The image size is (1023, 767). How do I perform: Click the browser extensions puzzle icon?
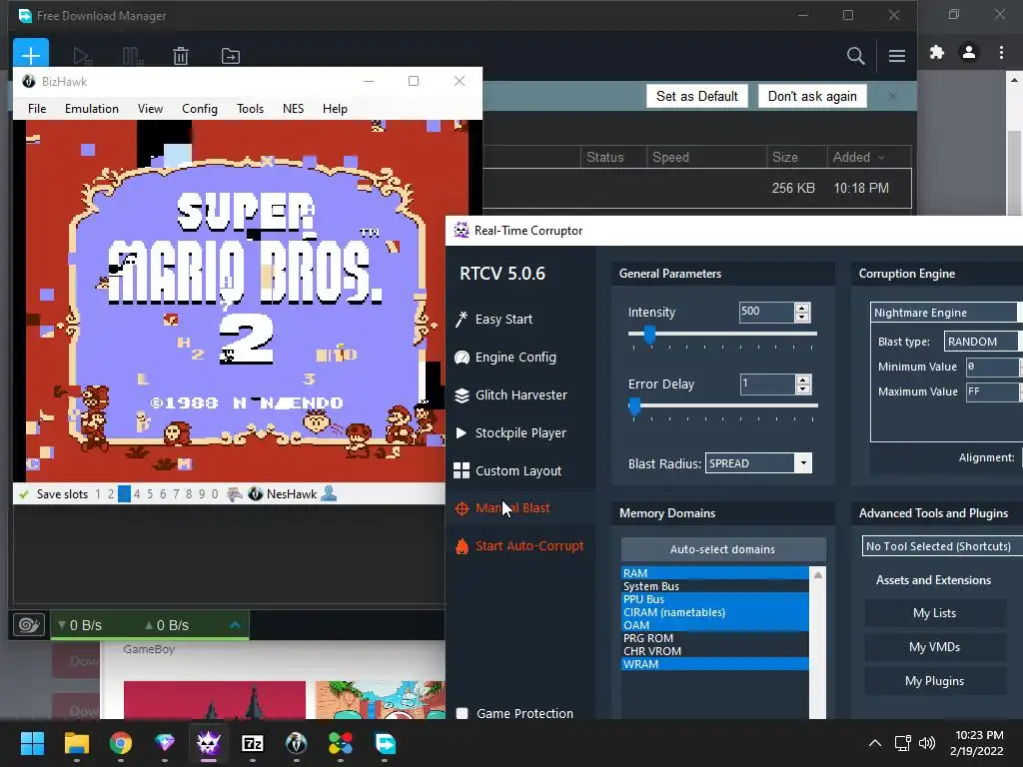937,52
